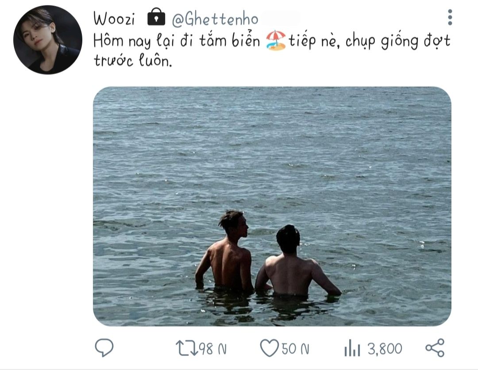Image resolution: width=478 pixels, height=370 pixels.
Task: Click the 3,800 views count
Action: coord(385,349)
